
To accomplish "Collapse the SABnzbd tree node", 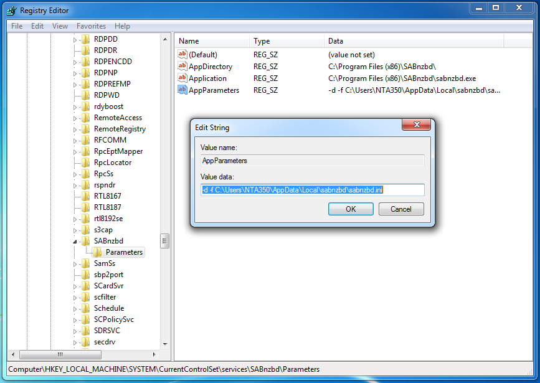I will [75, 242].
